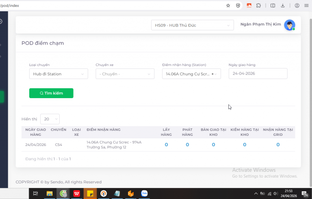Screen dimensions: 312x199
Task: Open the browser account profile icon
Action: point(297,6)
